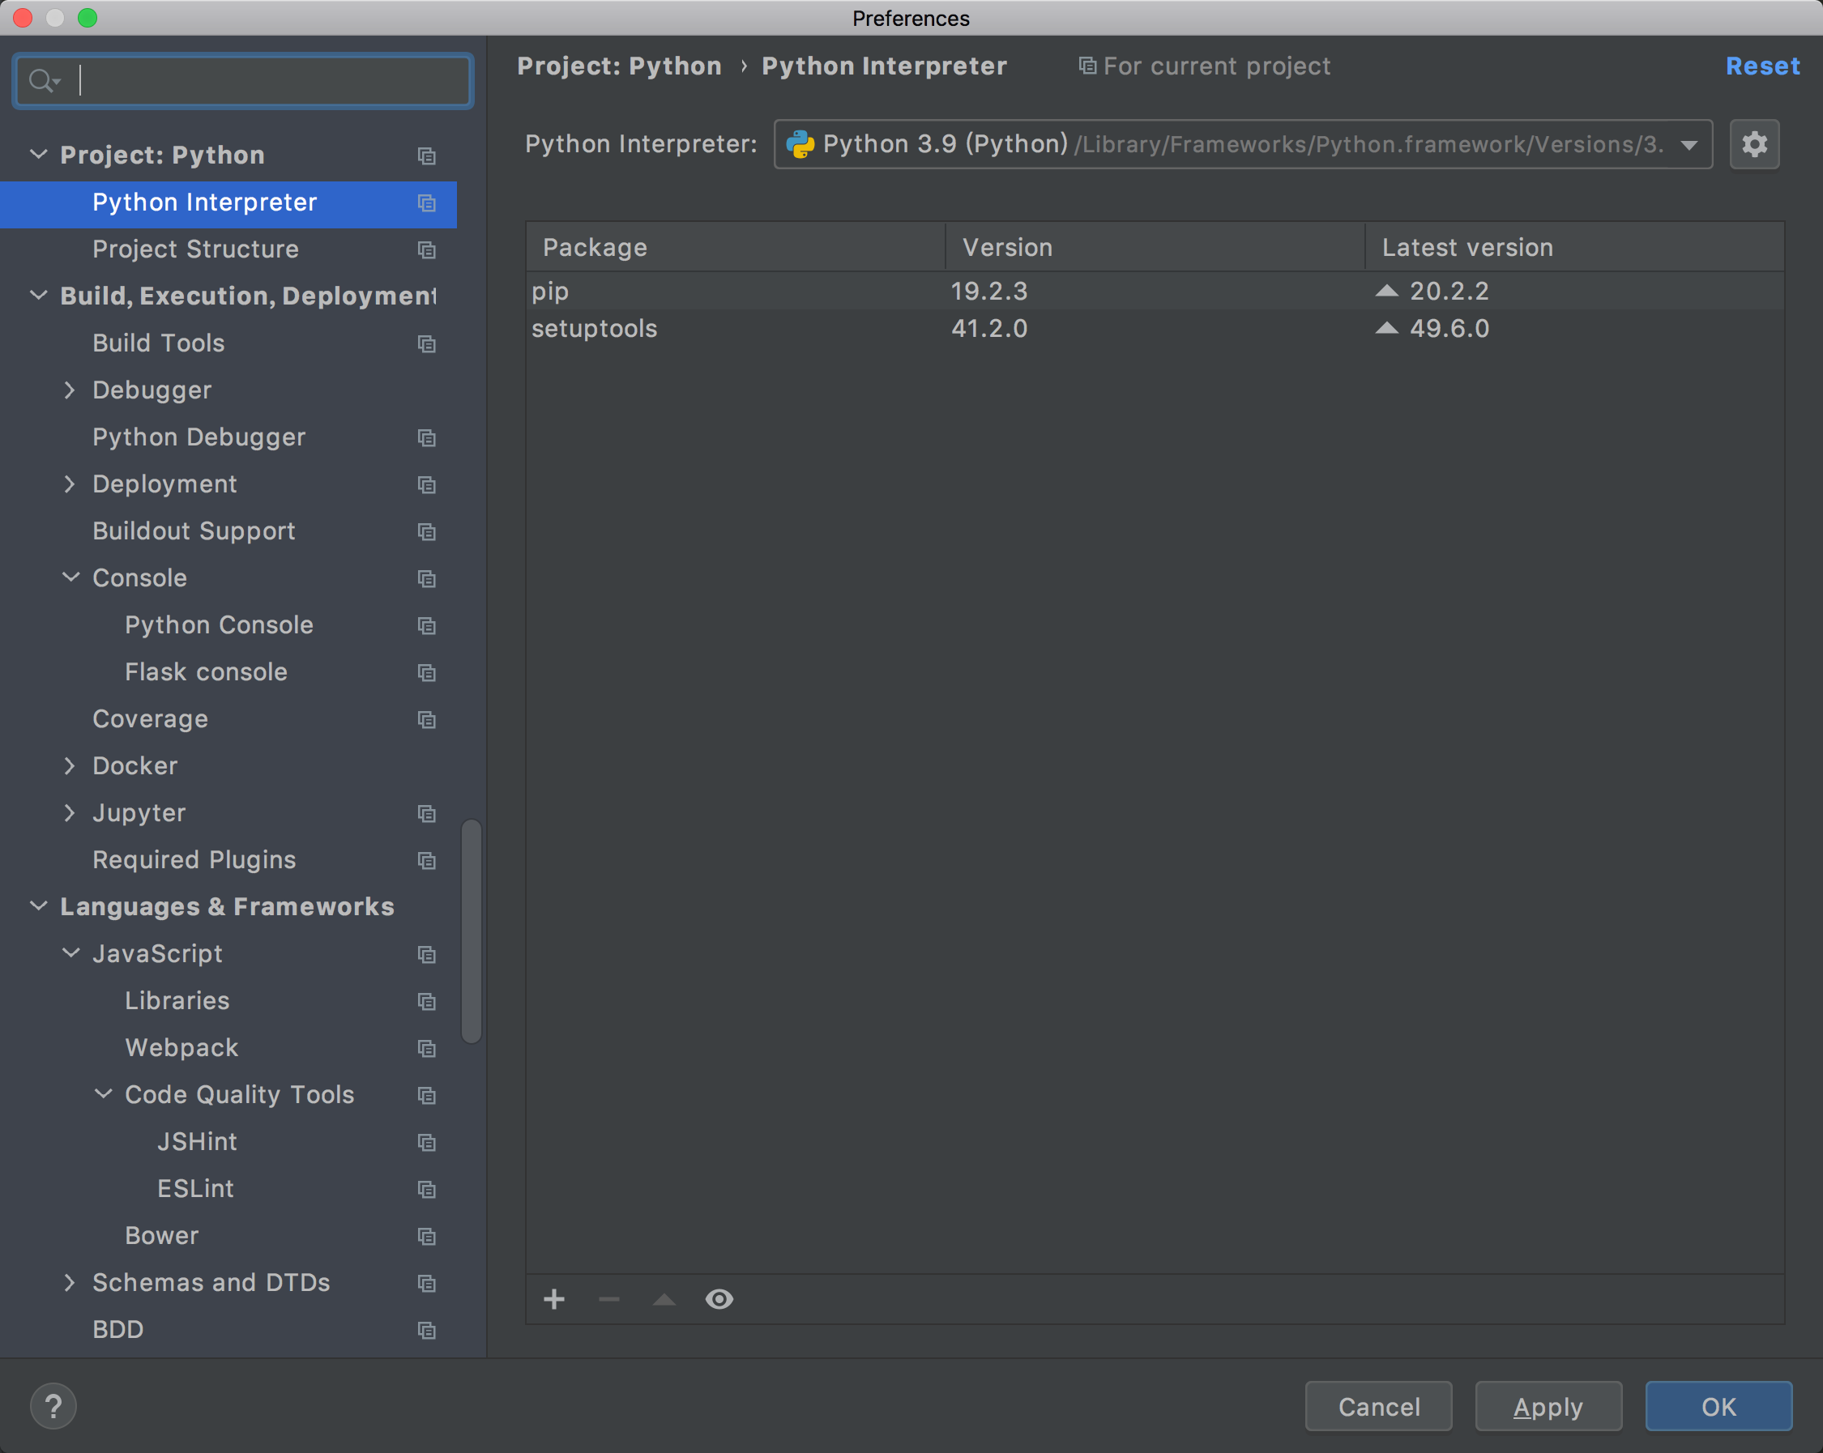
Task: Click the Apply button
Action: (1547, 1404)
